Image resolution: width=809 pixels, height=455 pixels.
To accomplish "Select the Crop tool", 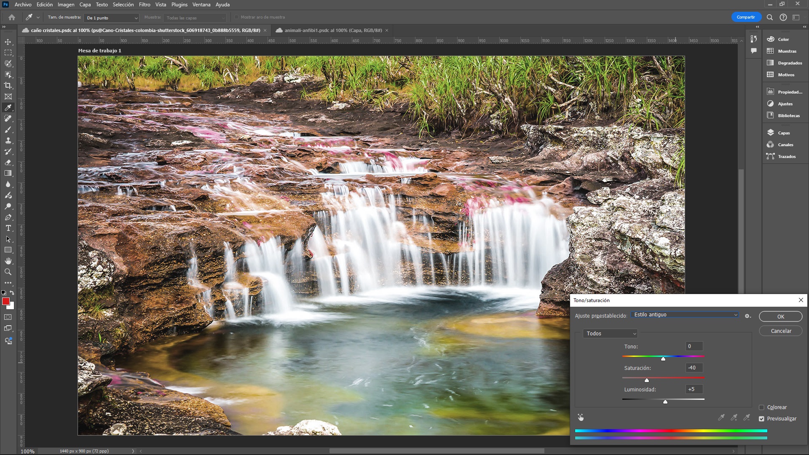I will (8, 86).
